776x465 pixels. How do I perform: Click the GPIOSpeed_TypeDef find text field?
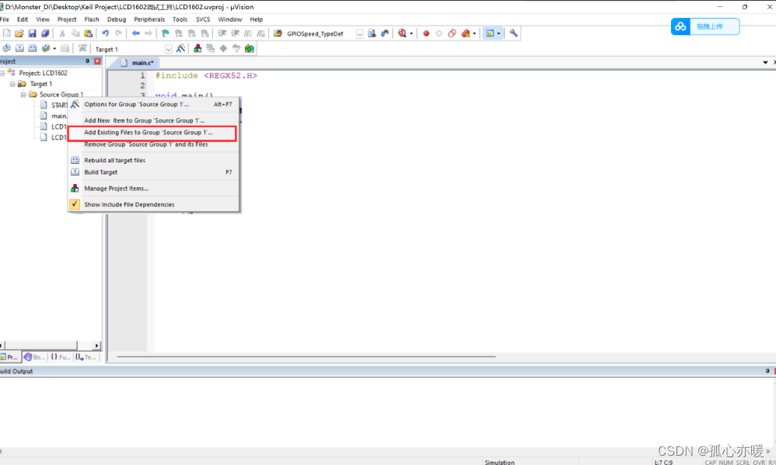320,33
